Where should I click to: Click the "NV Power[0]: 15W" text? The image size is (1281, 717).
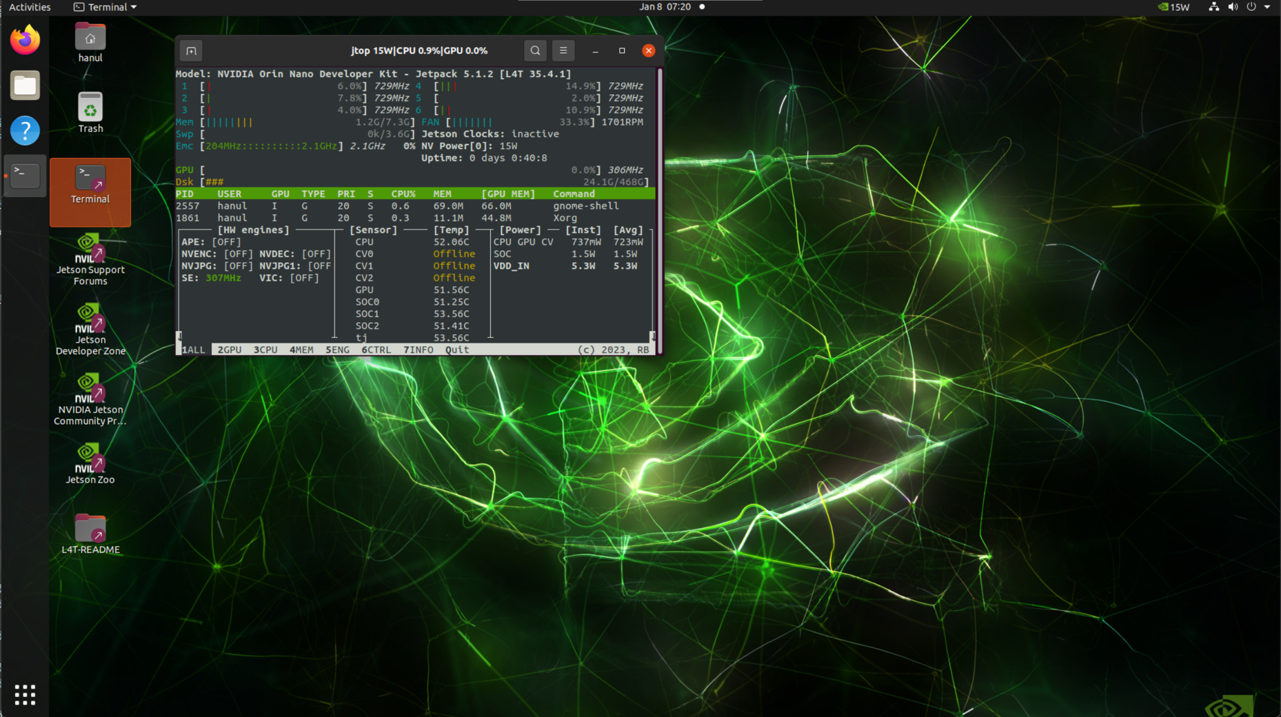[x=469, y=146]
